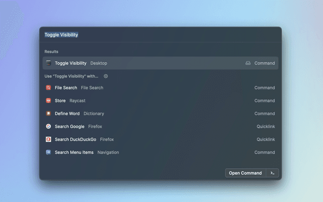Viewport: 323px width, 202px height.
Task: Click the Google logo icon
Action: [x=48, y=126]
